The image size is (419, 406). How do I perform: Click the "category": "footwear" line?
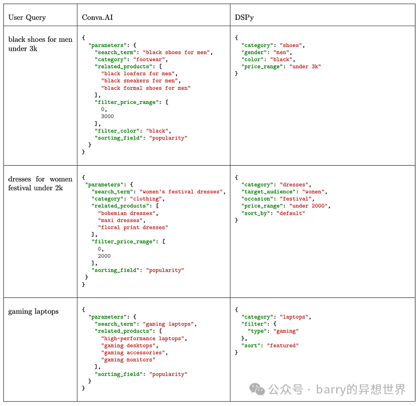(131, 60)
